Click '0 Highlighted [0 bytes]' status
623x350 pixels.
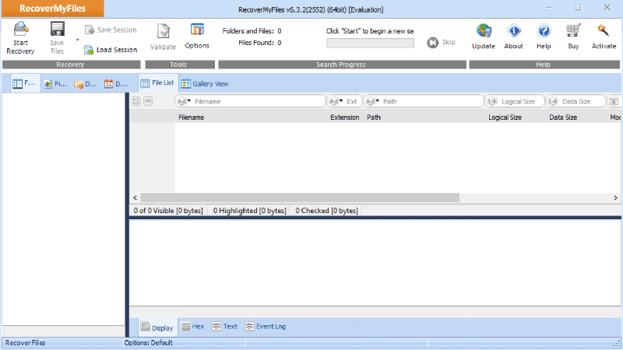(249, 211)
